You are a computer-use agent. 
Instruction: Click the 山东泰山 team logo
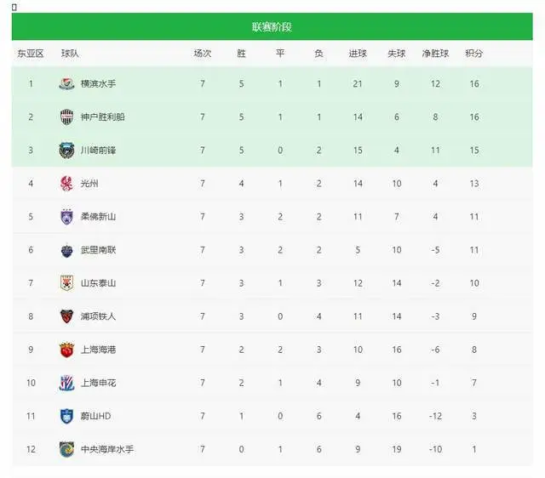click(66, 283)
